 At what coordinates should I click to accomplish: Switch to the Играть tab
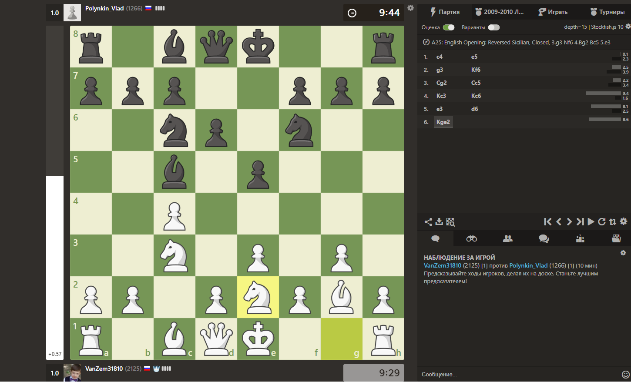click(x=553, y=12)
